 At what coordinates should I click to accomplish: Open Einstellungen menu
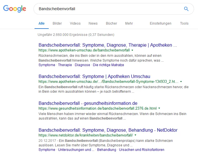(161, 23)
